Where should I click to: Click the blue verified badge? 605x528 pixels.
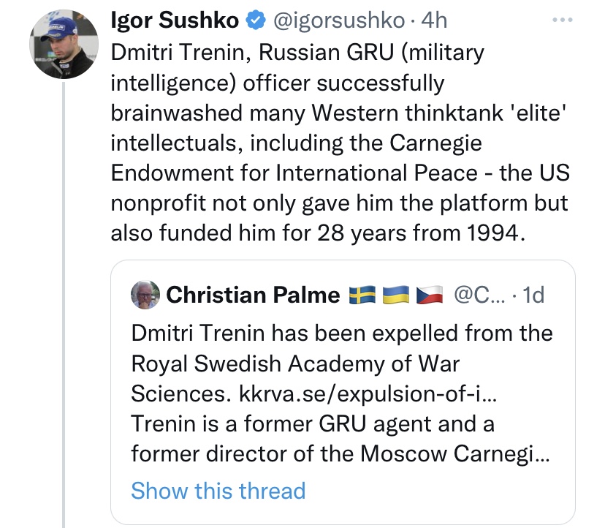coord(254,22)
